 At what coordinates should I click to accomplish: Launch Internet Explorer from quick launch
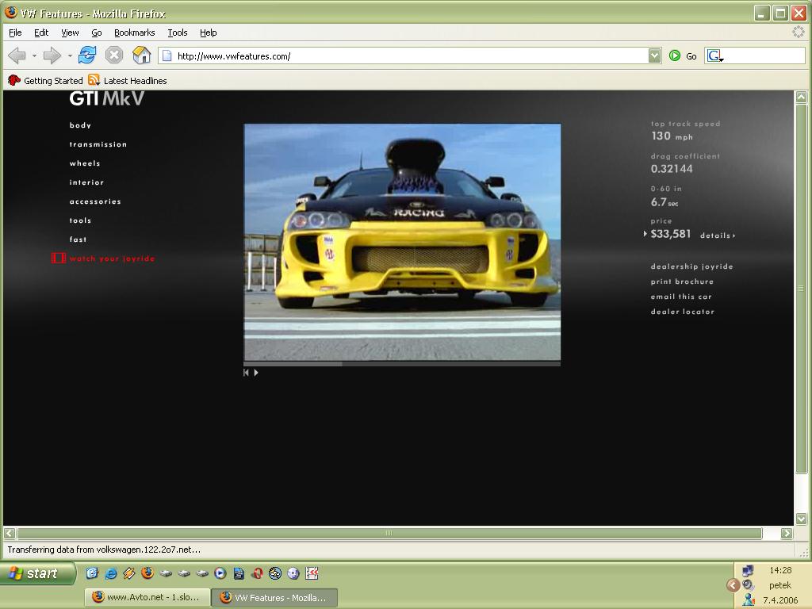[x=111, y=573]
